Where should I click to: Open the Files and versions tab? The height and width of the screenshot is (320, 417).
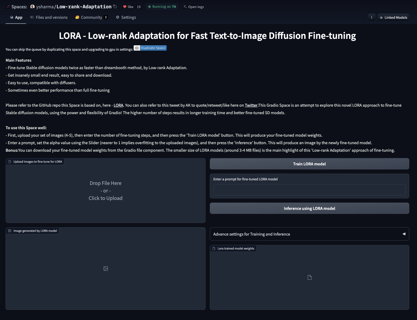click(x=49, y=17)
